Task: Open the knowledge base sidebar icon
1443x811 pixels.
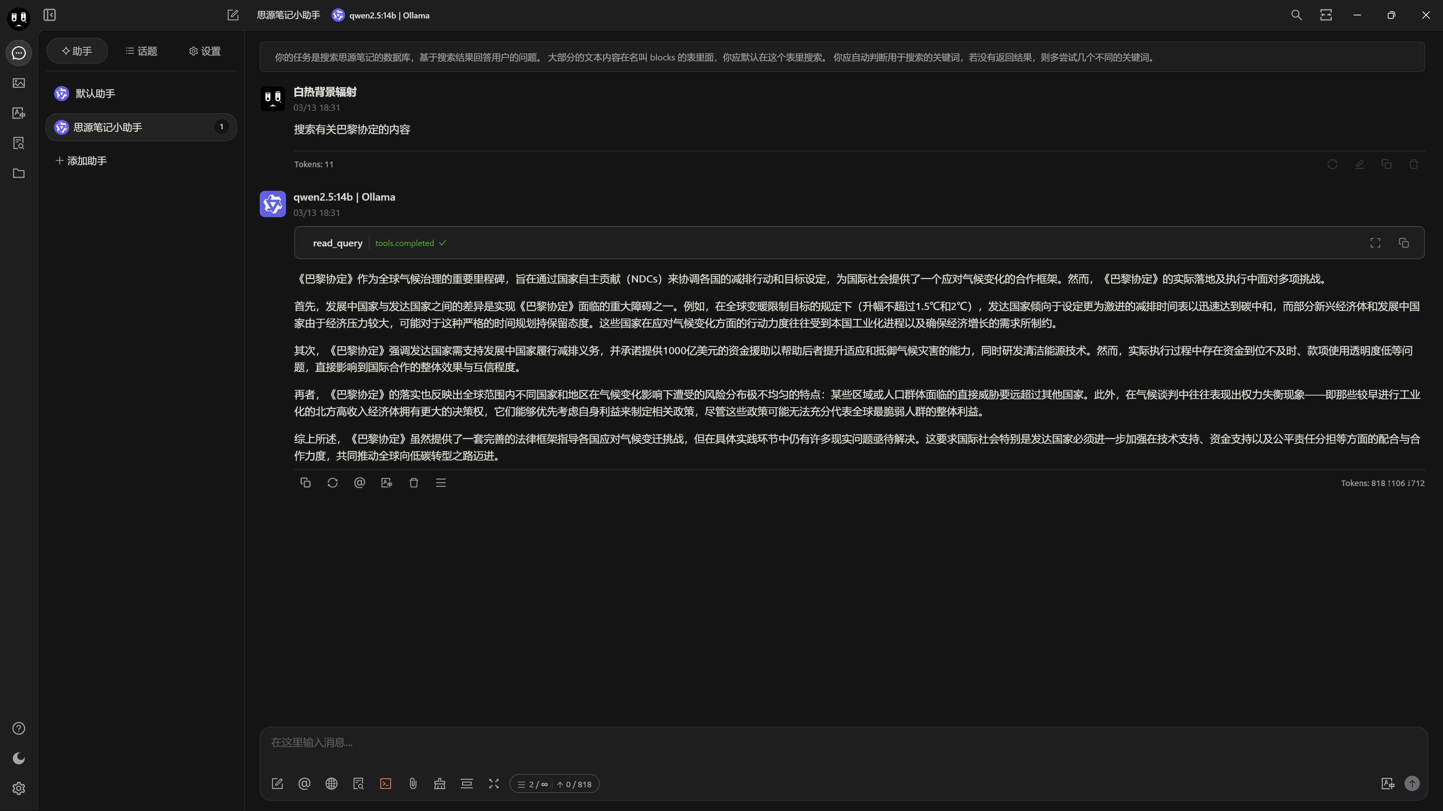Action: [x=18, y=143]
